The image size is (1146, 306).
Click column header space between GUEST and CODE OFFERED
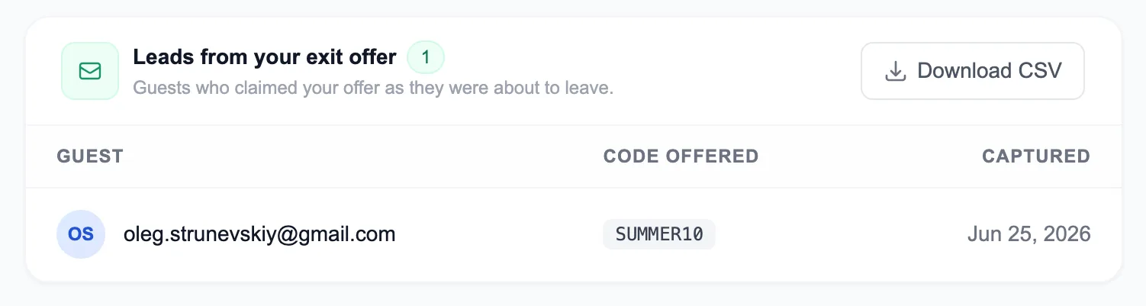point(362,156)
